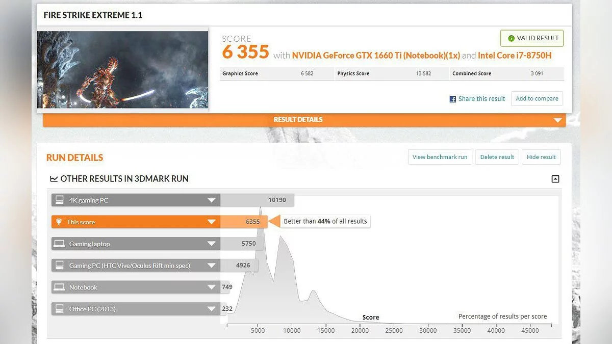This screenshot has height=344, width=612.
Task: Click the trophy icon in This score row
Action: pyautogui.click(x=59, y=222)
